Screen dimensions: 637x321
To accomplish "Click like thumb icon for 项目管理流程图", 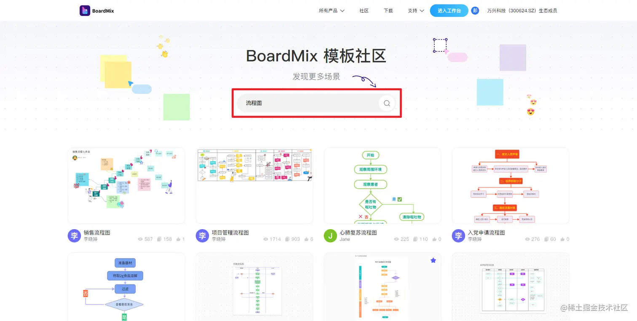I will click(x=306, y=239).
